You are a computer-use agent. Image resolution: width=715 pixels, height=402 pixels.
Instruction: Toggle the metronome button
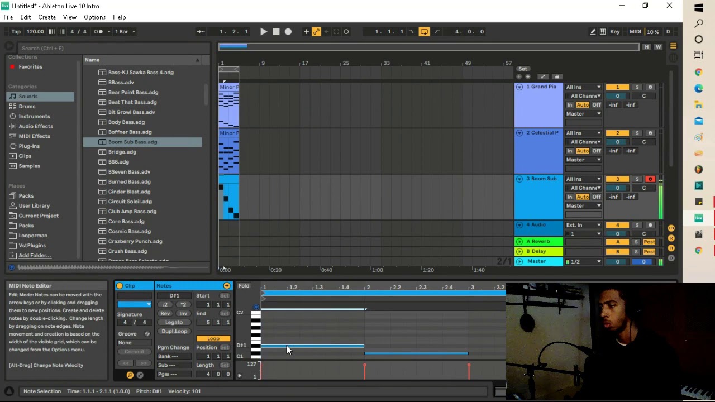98,32
